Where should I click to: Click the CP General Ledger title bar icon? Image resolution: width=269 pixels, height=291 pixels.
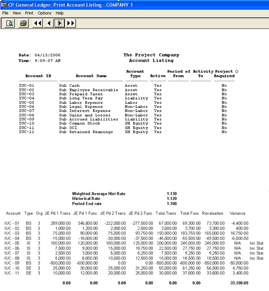tap(4, 4)
